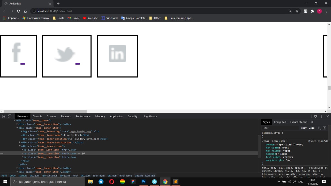331x186 pixels.
Task: Select section in the DOM breadcrumb
Action: [22, 176]
